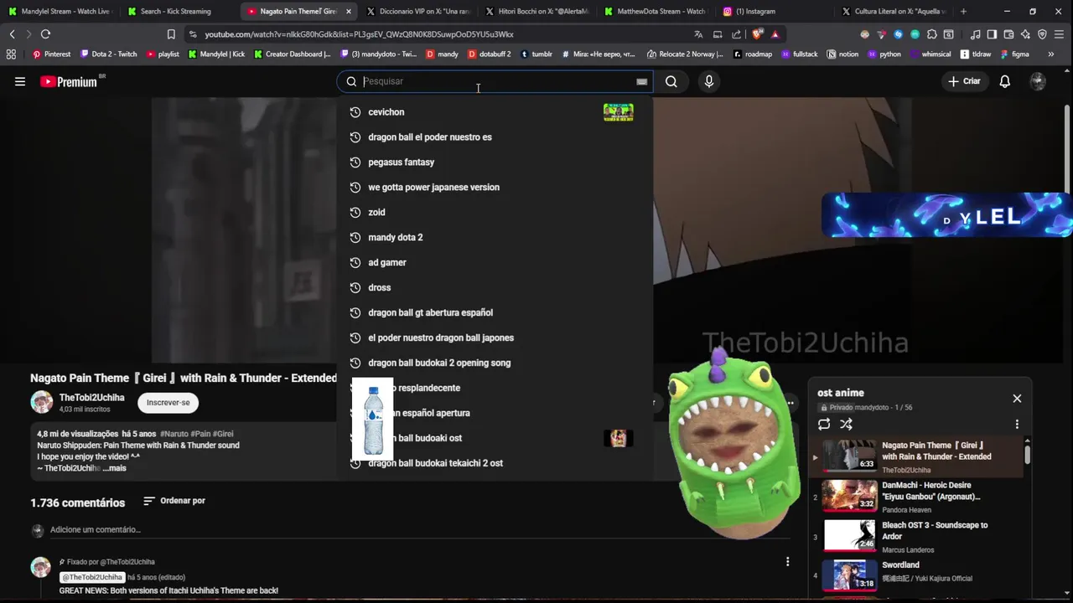Click the search magnifier button
Viewport: 1073px width, 603px height.
click(x=671, y=81)
